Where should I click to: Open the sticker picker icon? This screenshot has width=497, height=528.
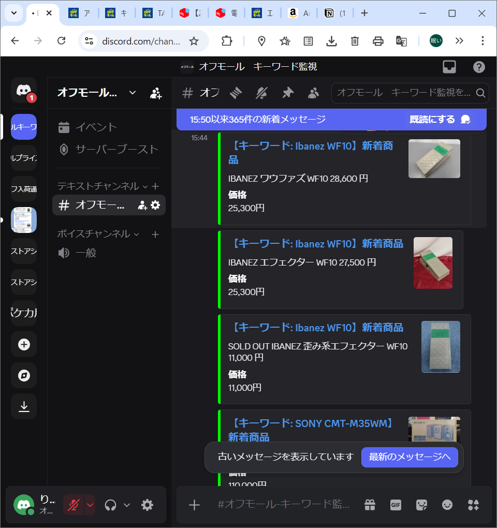click(x=421, y=505)
